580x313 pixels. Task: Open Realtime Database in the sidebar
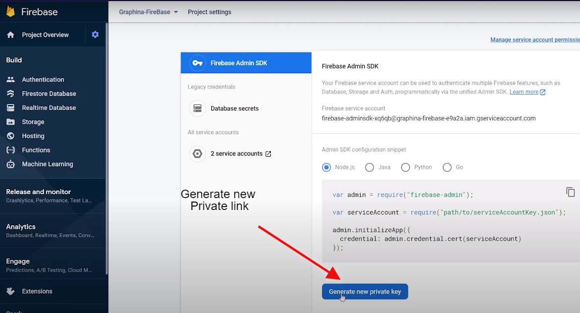coord(49,108)
